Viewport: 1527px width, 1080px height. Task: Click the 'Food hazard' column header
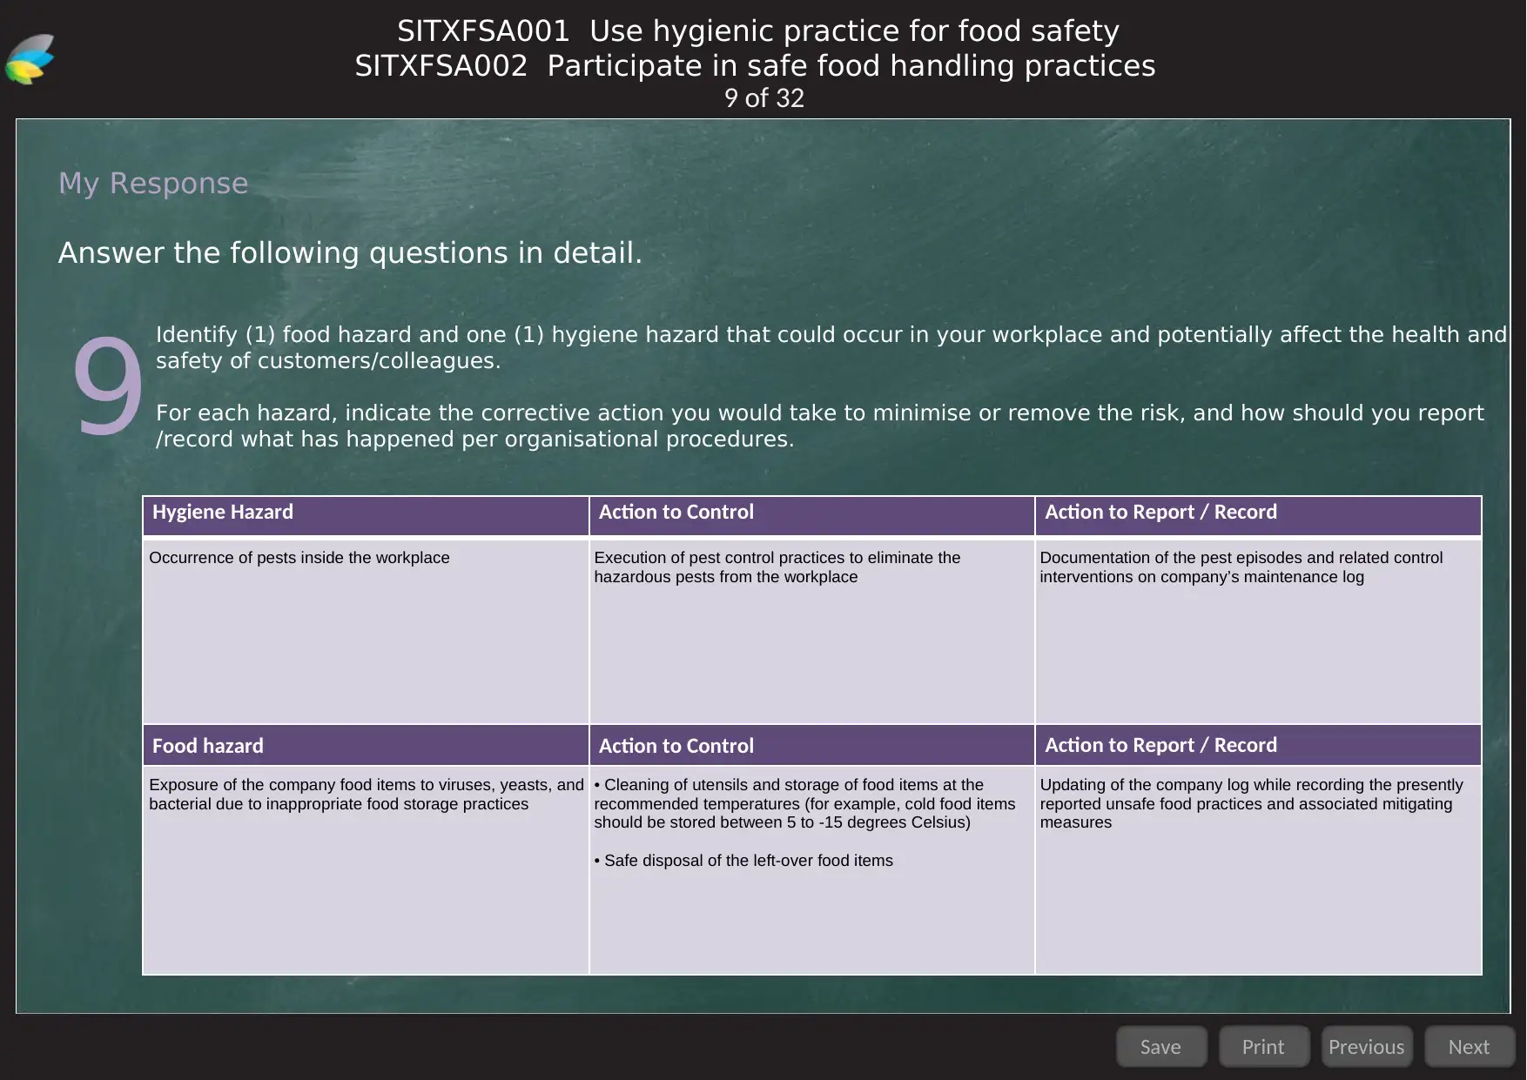tap(366, 746)
